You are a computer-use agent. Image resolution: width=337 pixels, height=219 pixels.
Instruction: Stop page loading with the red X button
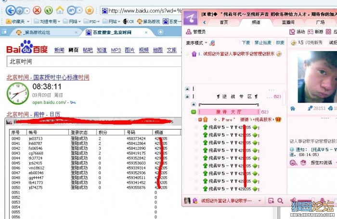pyautogui.click(x=37, y=10)
